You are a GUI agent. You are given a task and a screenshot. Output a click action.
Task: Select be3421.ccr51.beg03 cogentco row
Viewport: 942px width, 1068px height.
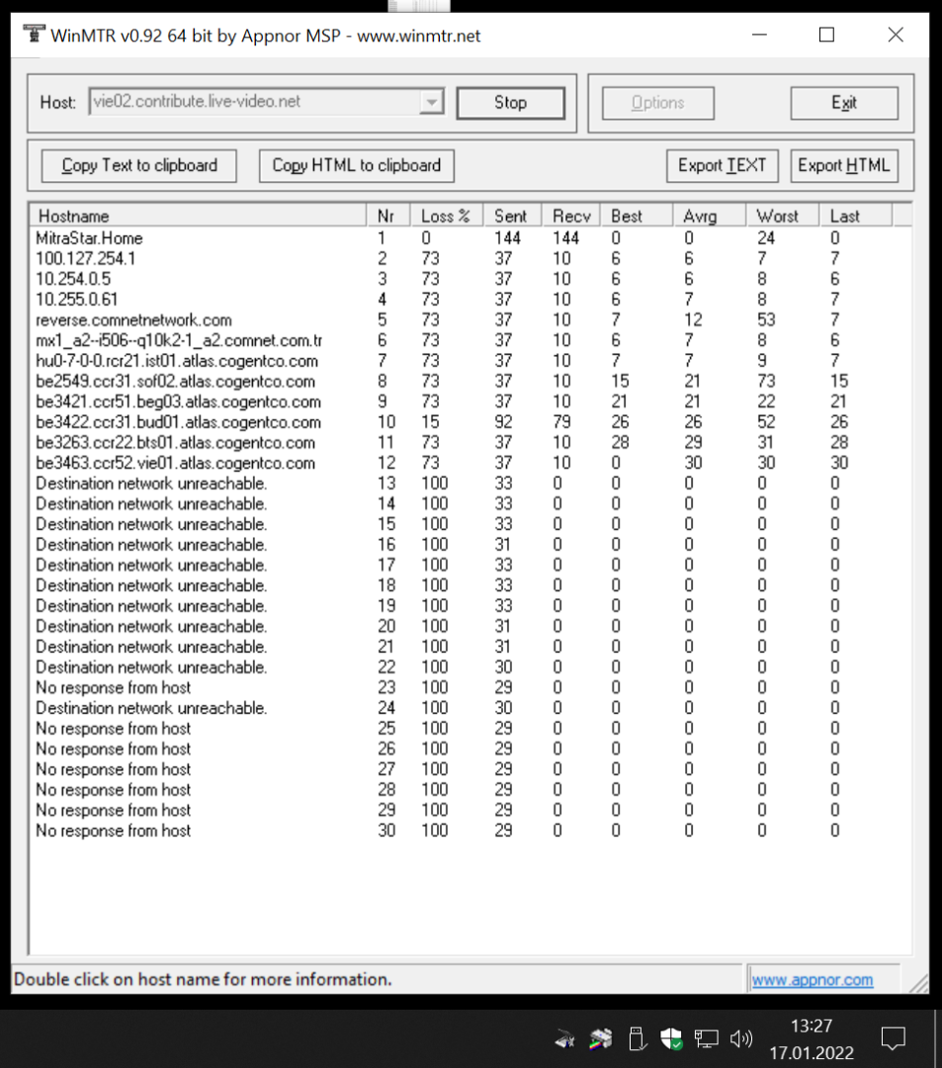pyautogui.click(x=470, y=401)
